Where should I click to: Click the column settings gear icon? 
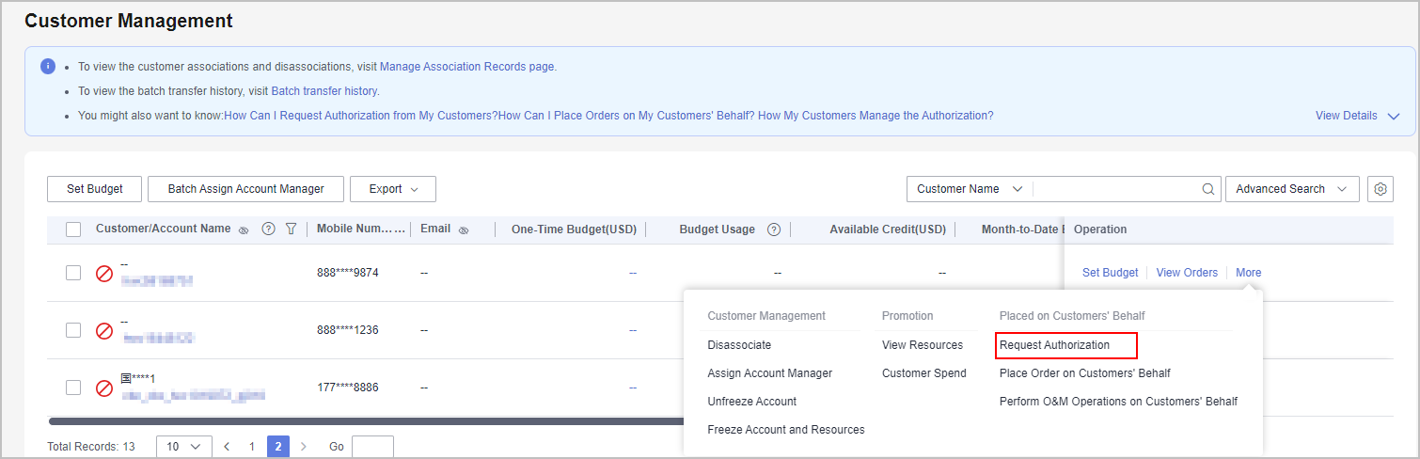tap(1381, 189)
